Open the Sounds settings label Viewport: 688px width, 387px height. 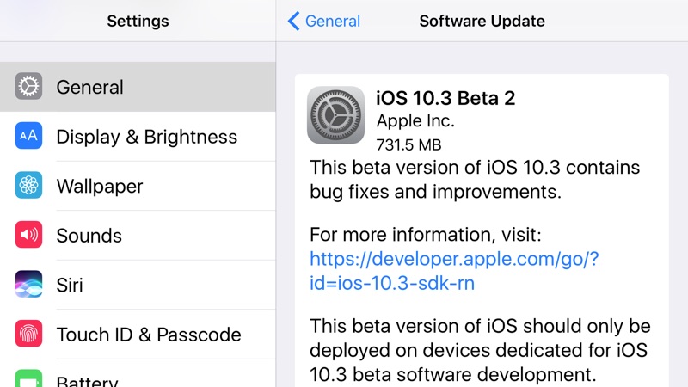(x=89, y=236)
